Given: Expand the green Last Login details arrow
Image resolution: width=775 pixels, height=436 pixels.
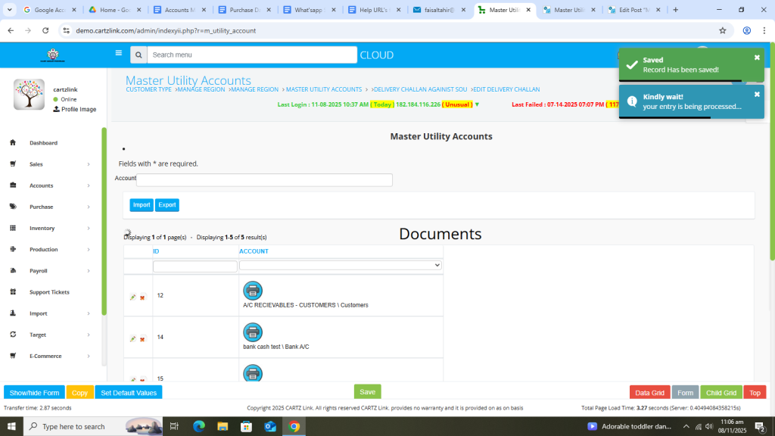Looking at the screenshot, I should (477, 104).
